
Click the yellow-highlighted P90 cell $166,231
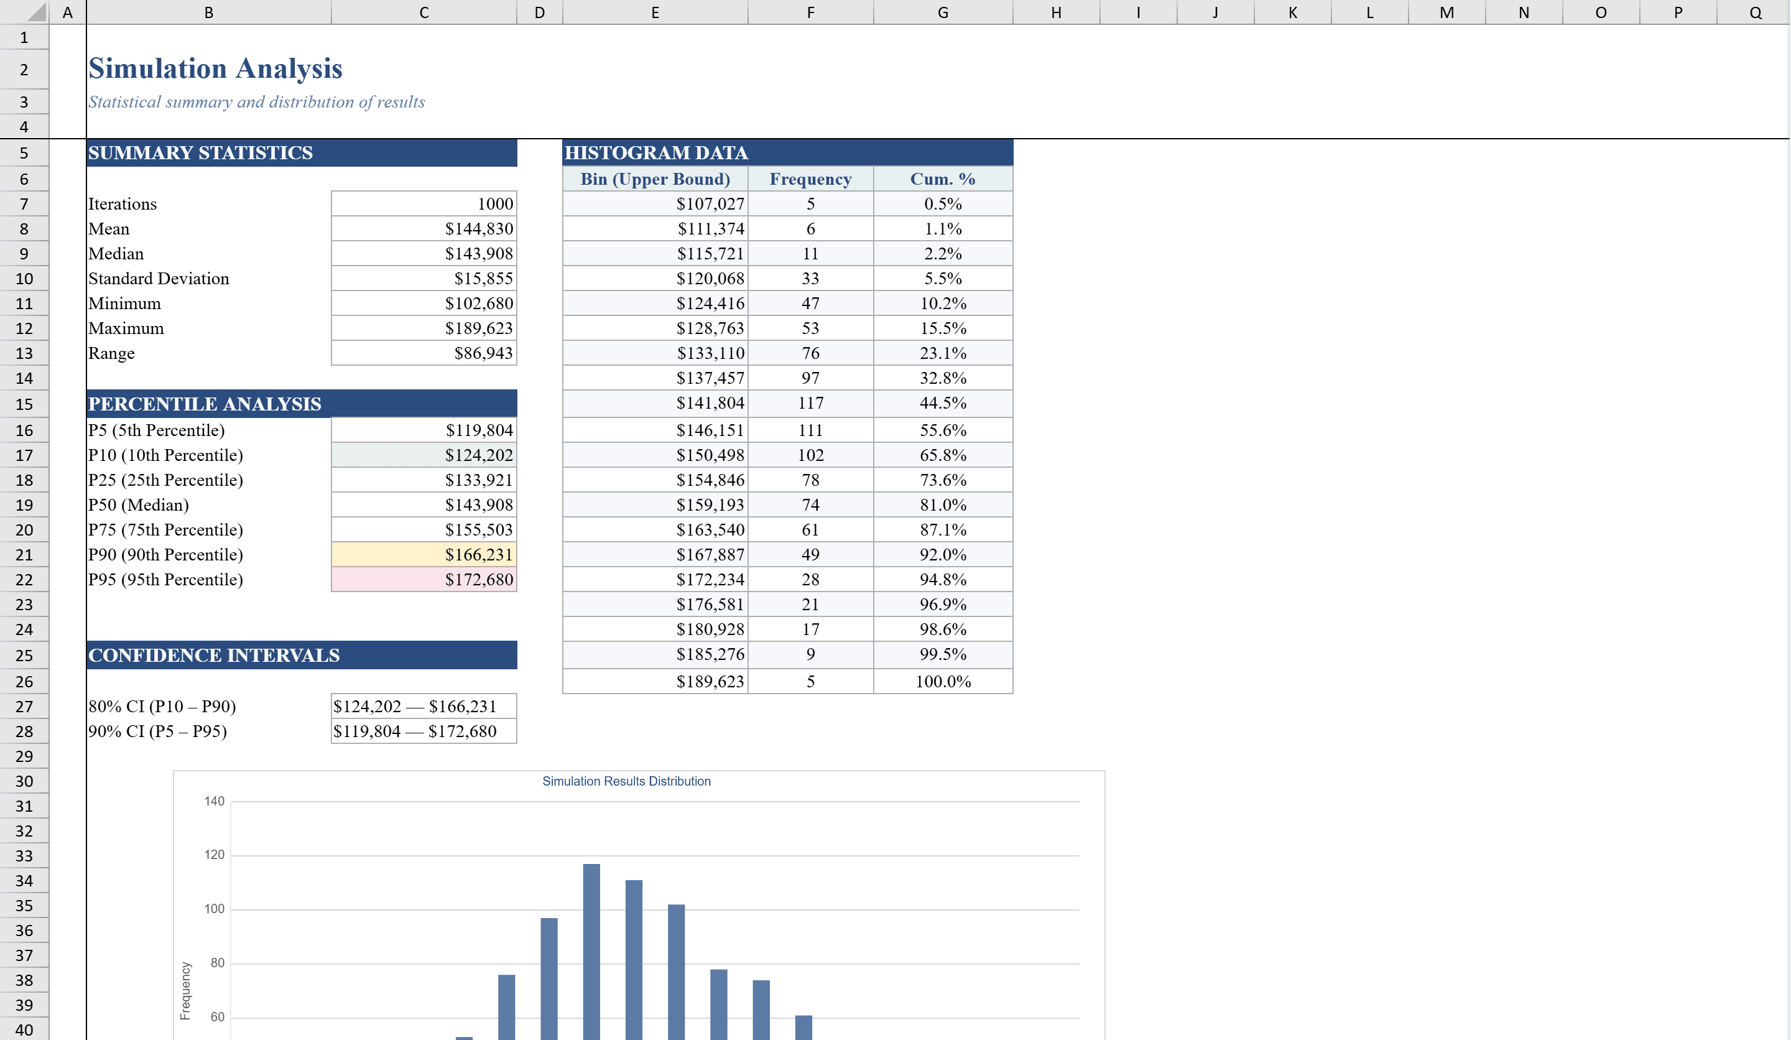tap(423, 554)
